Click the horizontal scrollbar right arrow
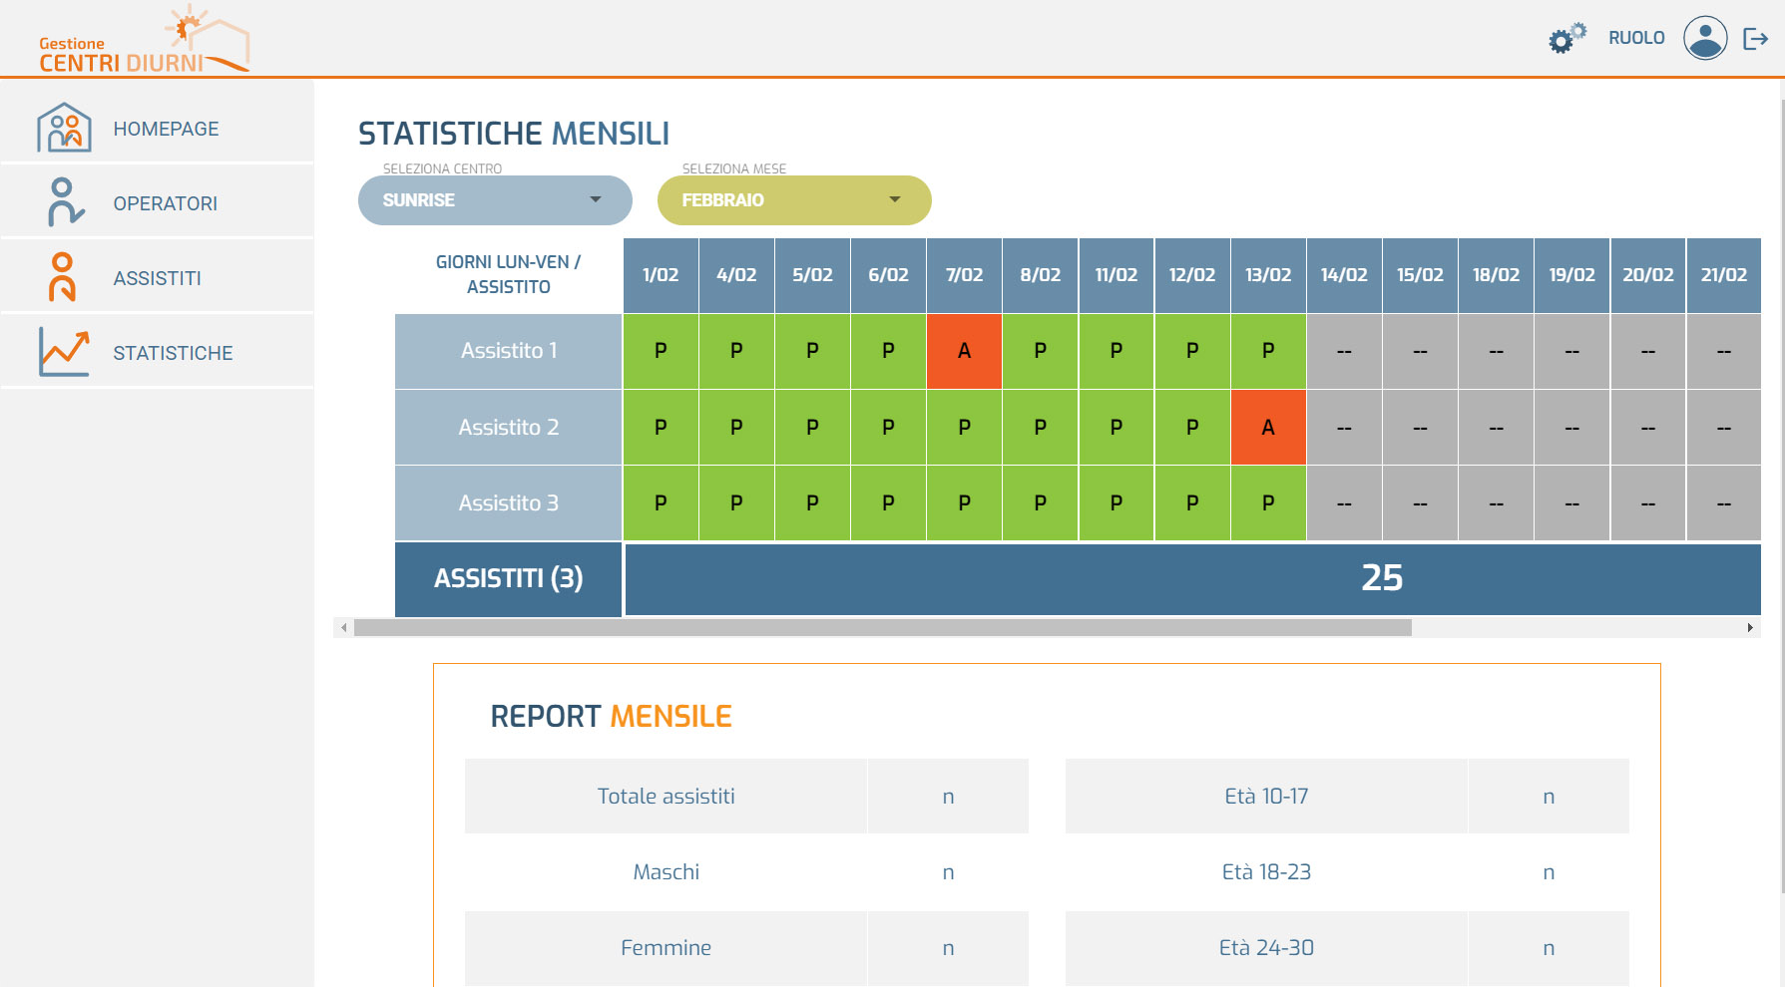 tap(1750, 627)
